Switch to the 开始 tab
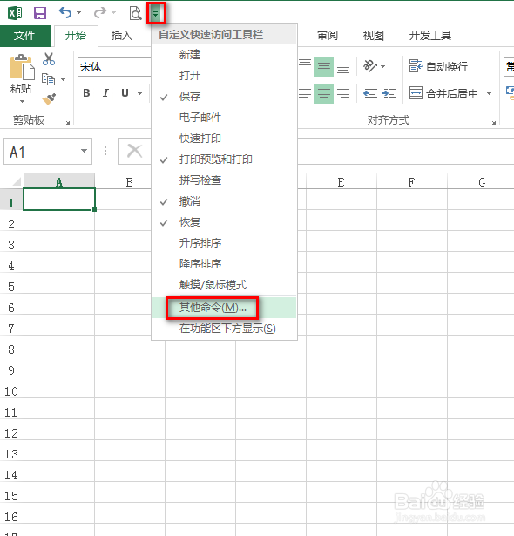Viewport: 514px width, 536px height. tap(76, 36)
